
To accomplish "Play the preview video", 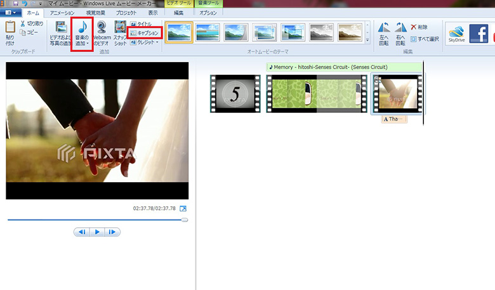I will tap(97, 232).
